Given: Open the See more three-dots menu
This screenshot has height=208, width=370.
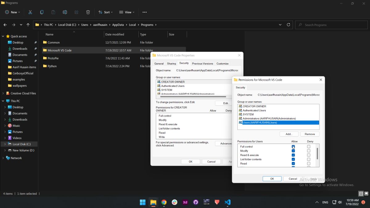Looking at the screenshot, I should [x=145, y=12].
